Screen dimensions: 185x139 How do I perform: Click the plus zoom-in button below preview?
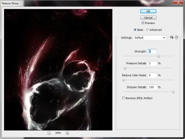(67, 133)
